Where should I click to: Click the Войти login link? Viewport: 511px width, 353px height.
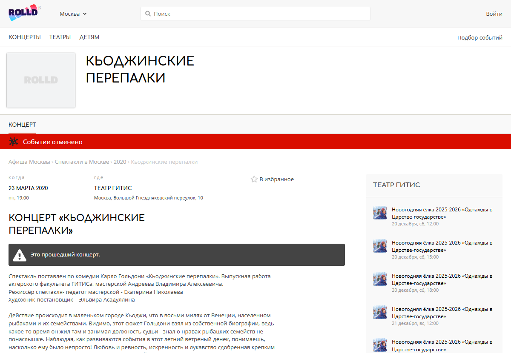coord(494,14)
